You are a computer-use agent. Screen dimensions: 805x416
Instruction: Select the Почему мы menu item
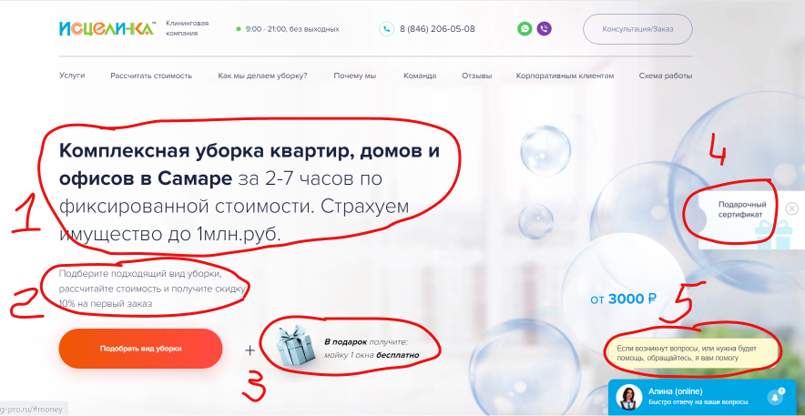click(355, 76)
